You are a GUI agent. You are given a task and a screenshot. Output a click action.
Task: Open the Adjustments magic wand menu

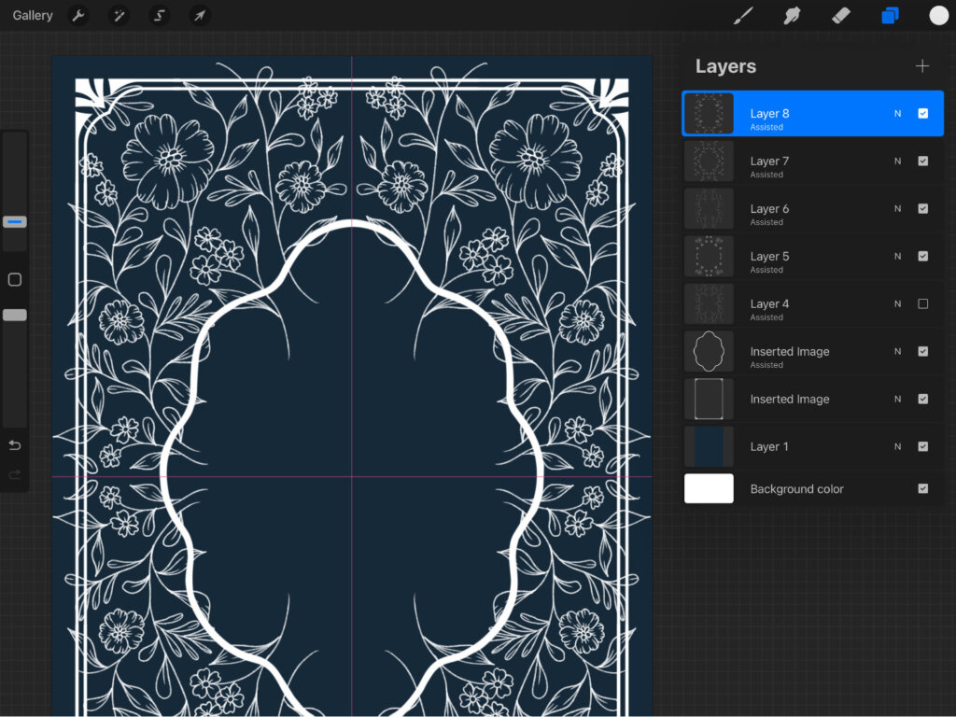(119, 16)
